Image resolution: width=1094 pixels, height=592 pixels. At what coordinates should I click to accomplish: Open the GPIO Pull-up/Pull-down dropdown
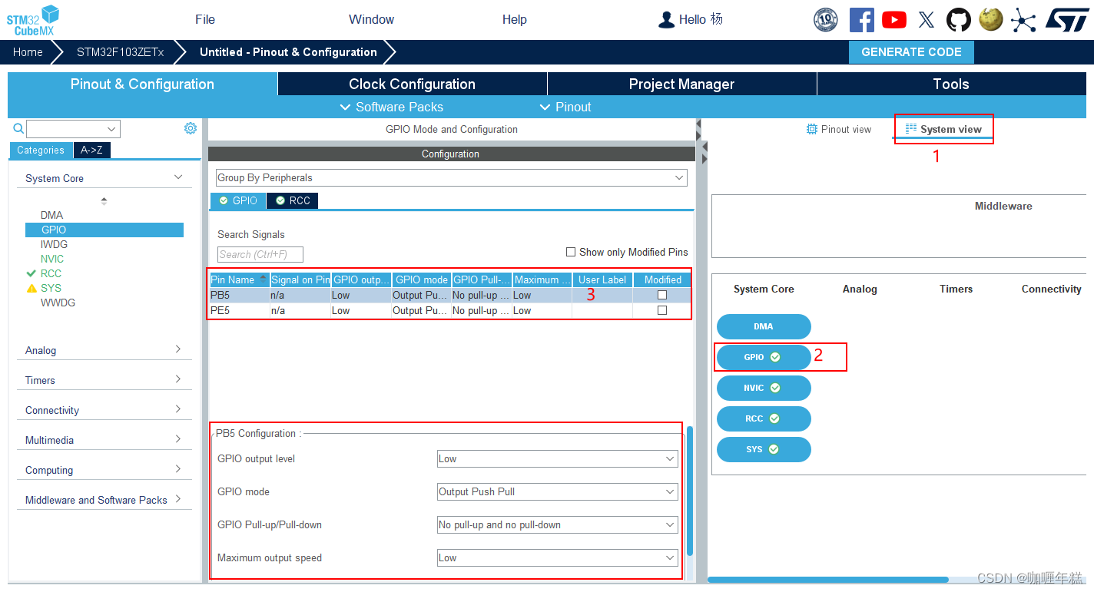[x=557, y=524]
